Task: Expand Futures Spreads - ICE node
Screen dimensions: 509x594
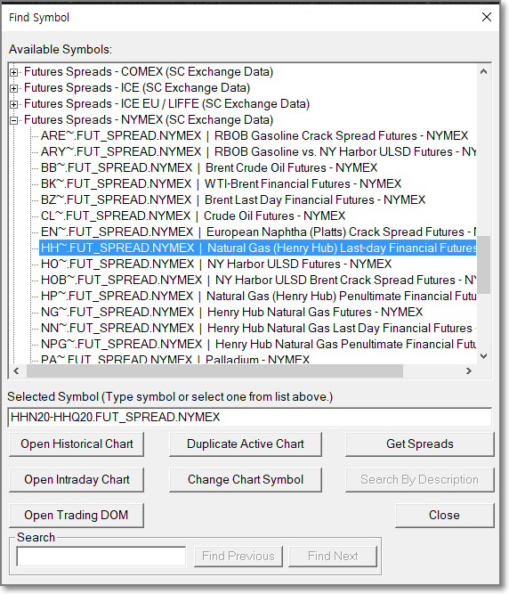Action: (13, 88)
